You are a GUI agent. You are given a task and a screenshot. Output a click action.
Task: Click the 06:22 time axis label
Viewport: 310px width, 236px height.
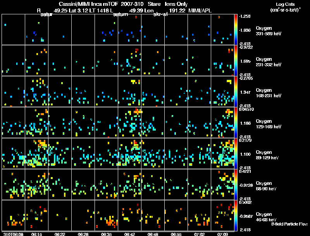tap(60, 234)
